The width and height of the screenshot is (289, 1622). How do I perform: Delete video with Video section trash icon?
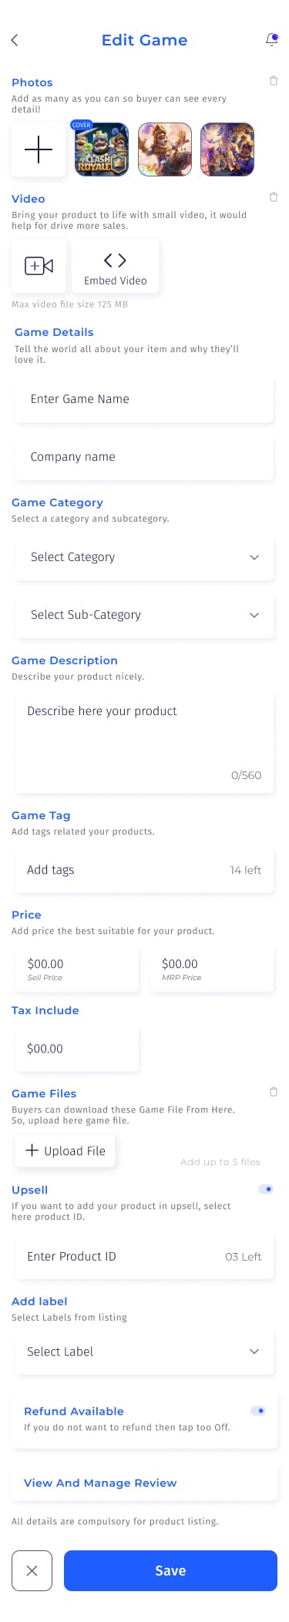pyautogui.click(x=273, y=197)
